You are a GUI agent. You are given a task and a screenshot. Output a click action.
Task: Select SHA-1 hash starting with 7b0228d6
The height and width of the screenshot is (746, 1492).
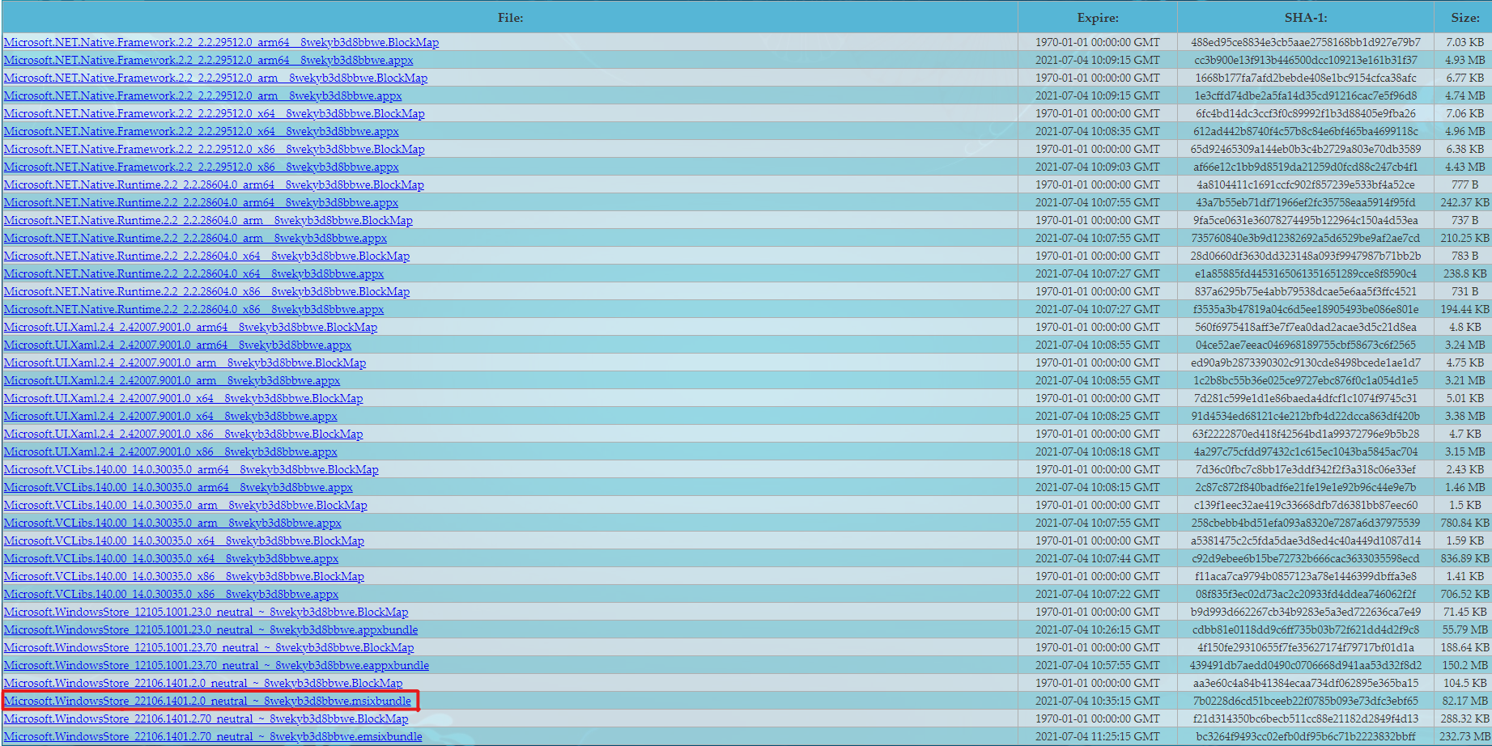click(1305, 701)
